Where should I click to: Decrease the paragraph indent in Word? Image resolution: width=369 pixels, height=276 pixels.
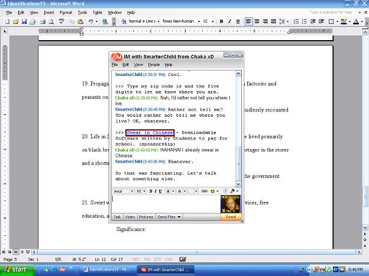click(x=313, y=22)
